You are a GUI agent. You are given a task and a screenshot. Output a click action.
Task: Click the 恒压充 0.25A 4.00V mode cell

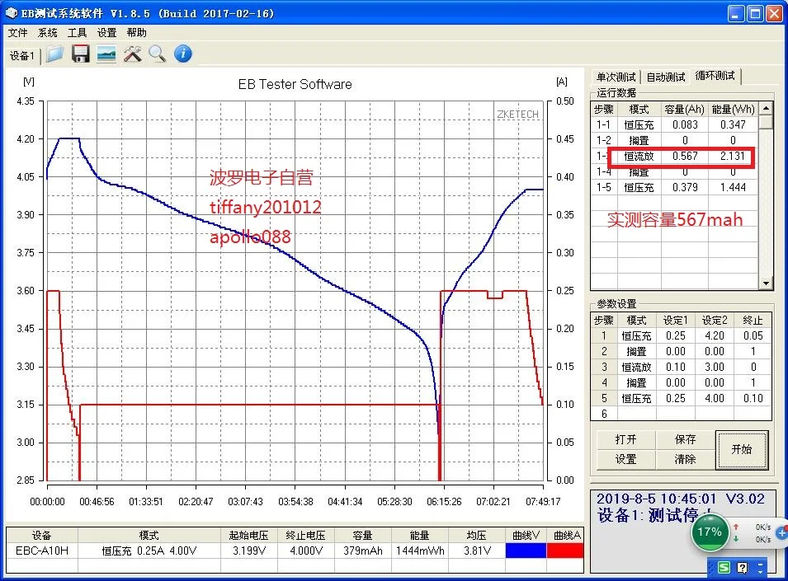(149, 551)
